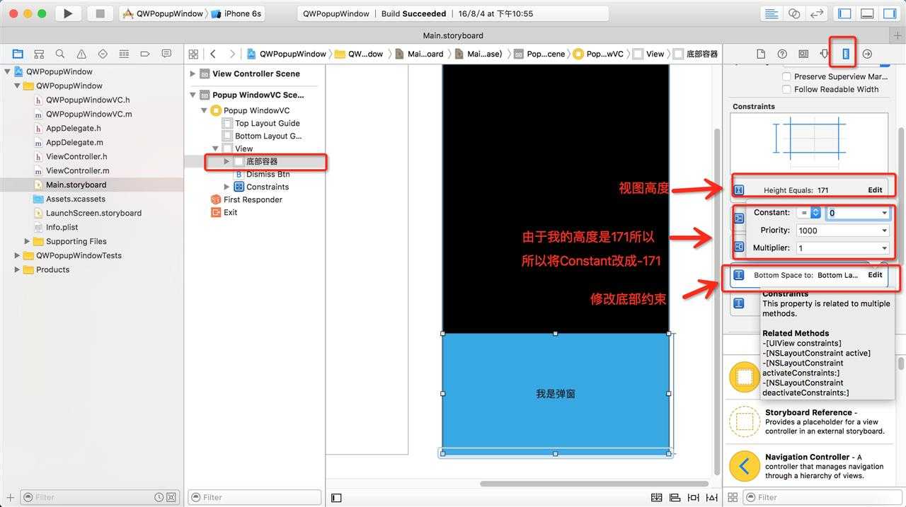Expand the Supporting Files group
The image size is (906, 507).
[28, 241]
